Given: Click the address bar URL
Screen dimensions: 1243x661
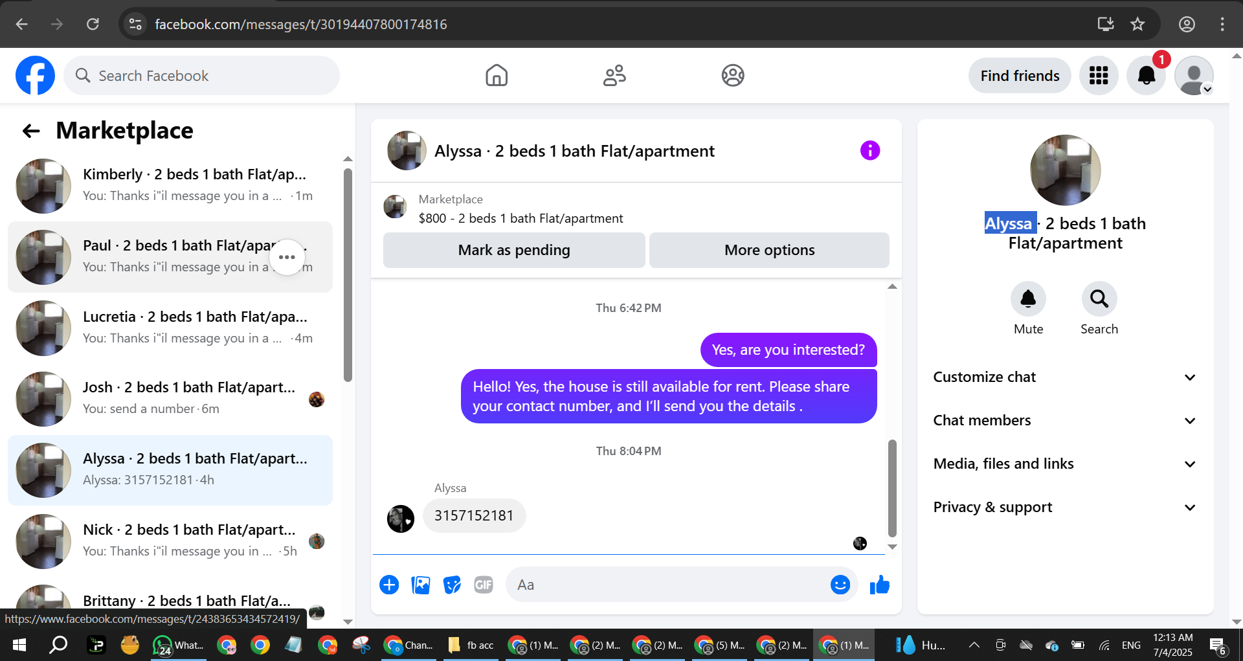Looking at the screenshot, I should click(301, 24).
